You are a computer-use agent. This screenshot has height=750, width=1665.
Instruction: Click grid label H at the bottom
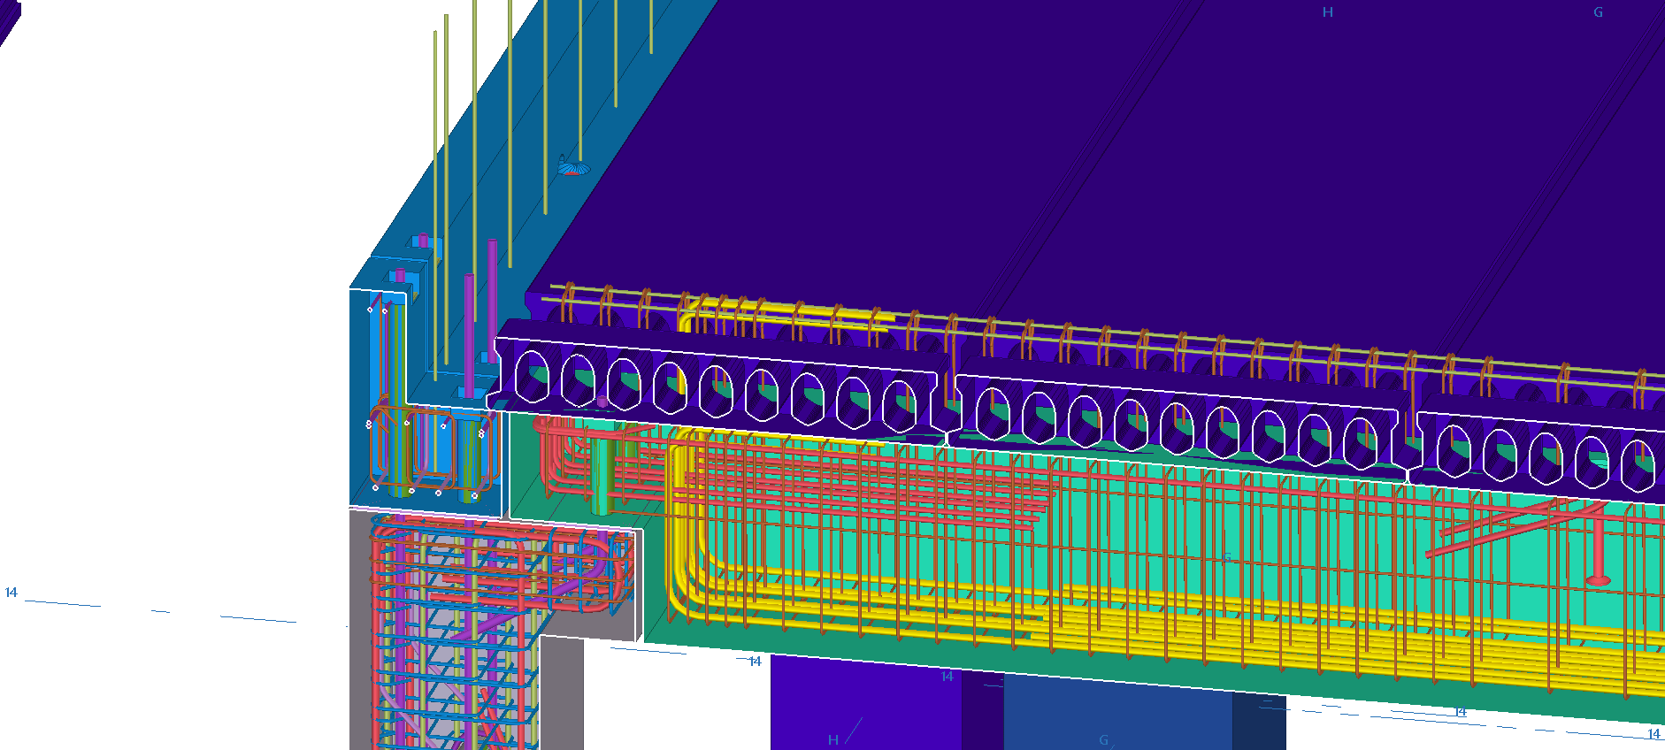832,739
